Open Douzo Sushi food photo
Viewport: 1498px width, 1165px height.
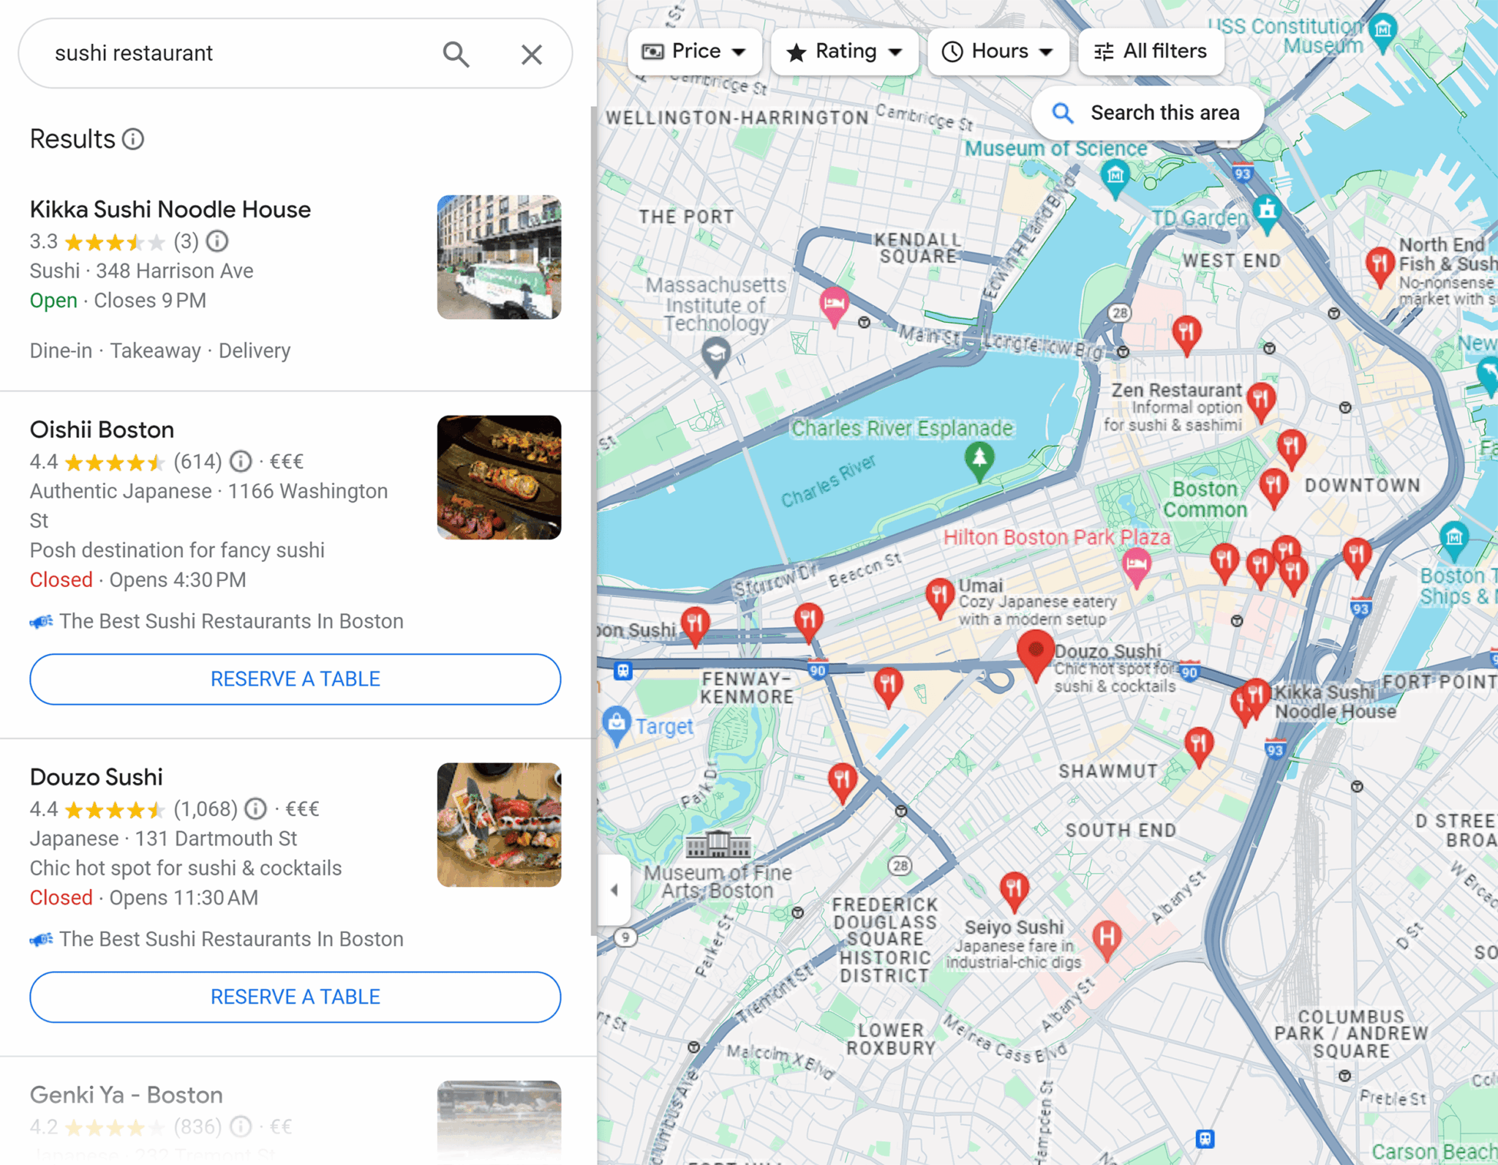click(x=499, y=825)
